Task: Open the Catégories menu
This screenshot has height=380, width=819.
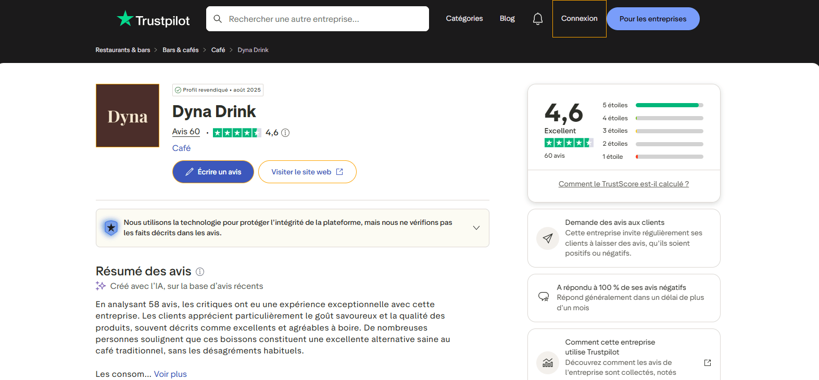Action: coord(464,18)
